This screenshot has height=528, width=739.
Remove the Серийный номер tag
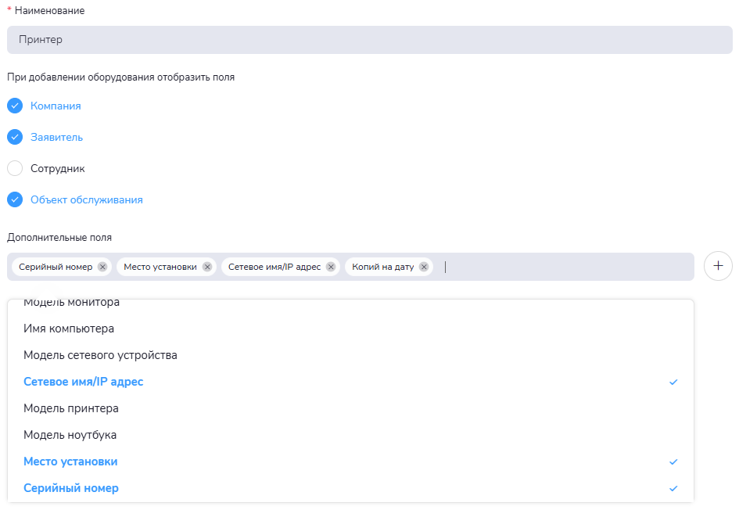coord(102,267)
